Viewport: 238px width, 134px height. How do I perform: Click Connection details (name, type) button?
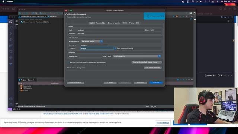[147, 62]
